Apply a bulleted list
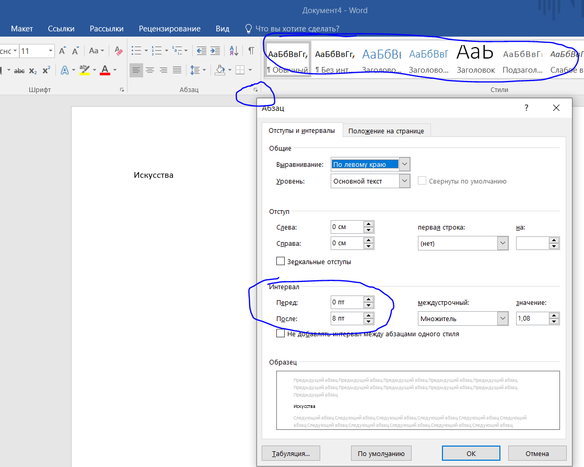 coord(136,51)
